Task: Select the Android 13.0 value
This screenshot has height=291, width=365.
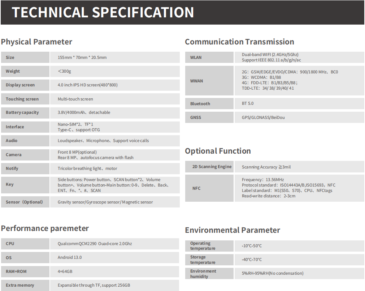Action: point(70,257)
